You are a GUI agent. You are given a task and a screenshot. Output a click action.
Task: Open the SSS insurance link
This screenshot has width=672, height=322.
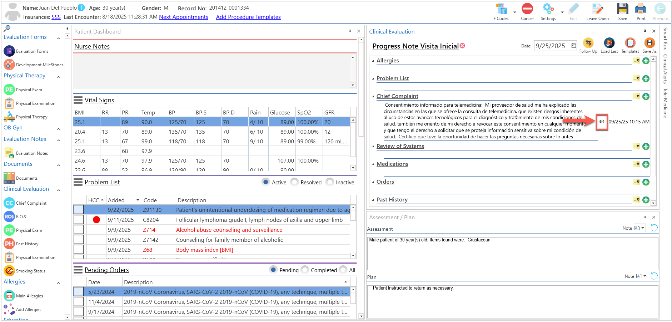pyautogui.click(x=56, y=17)
